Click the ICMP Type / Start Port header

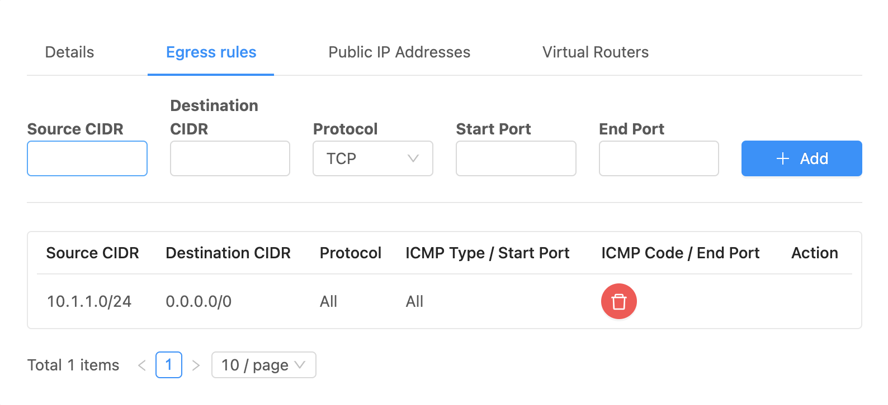click(x=488, y=253)
